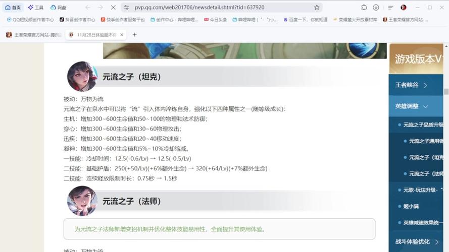Click the 游戏版本 sidebar header banner
This screenshot has width=449, height=252.
point(416,59)
